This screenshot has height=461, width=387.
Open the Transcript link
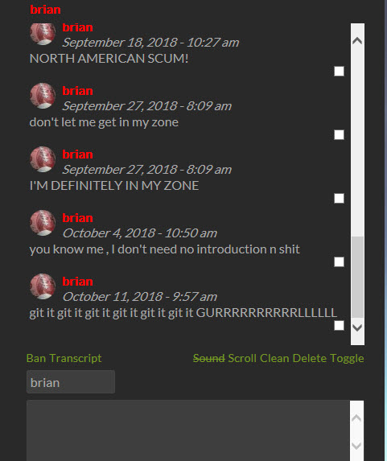point(76,358)
